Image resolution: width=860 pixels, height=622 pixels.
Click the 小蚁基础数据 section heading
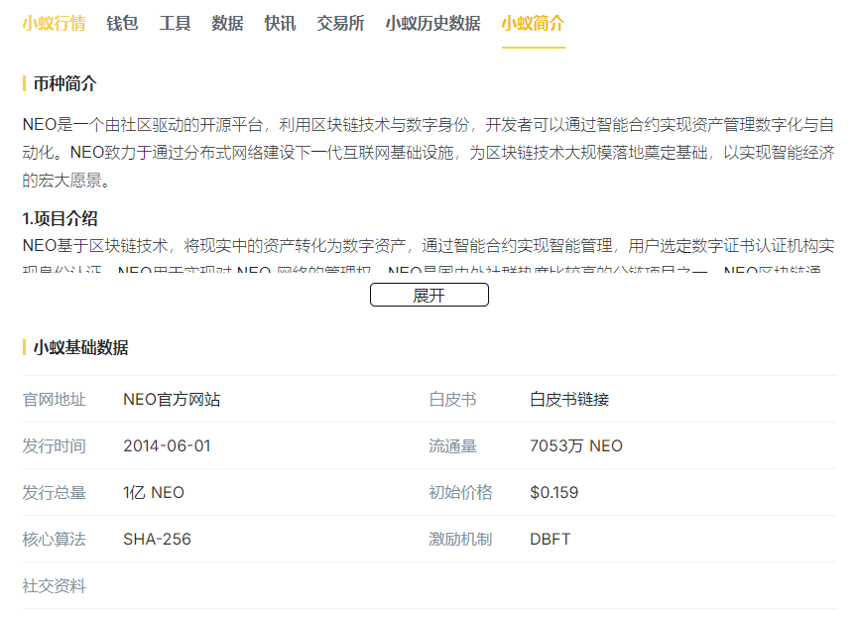pos(80,348)
